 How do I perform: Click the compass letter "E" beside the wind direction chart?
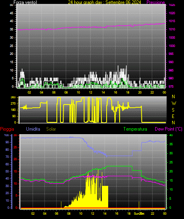173,116
